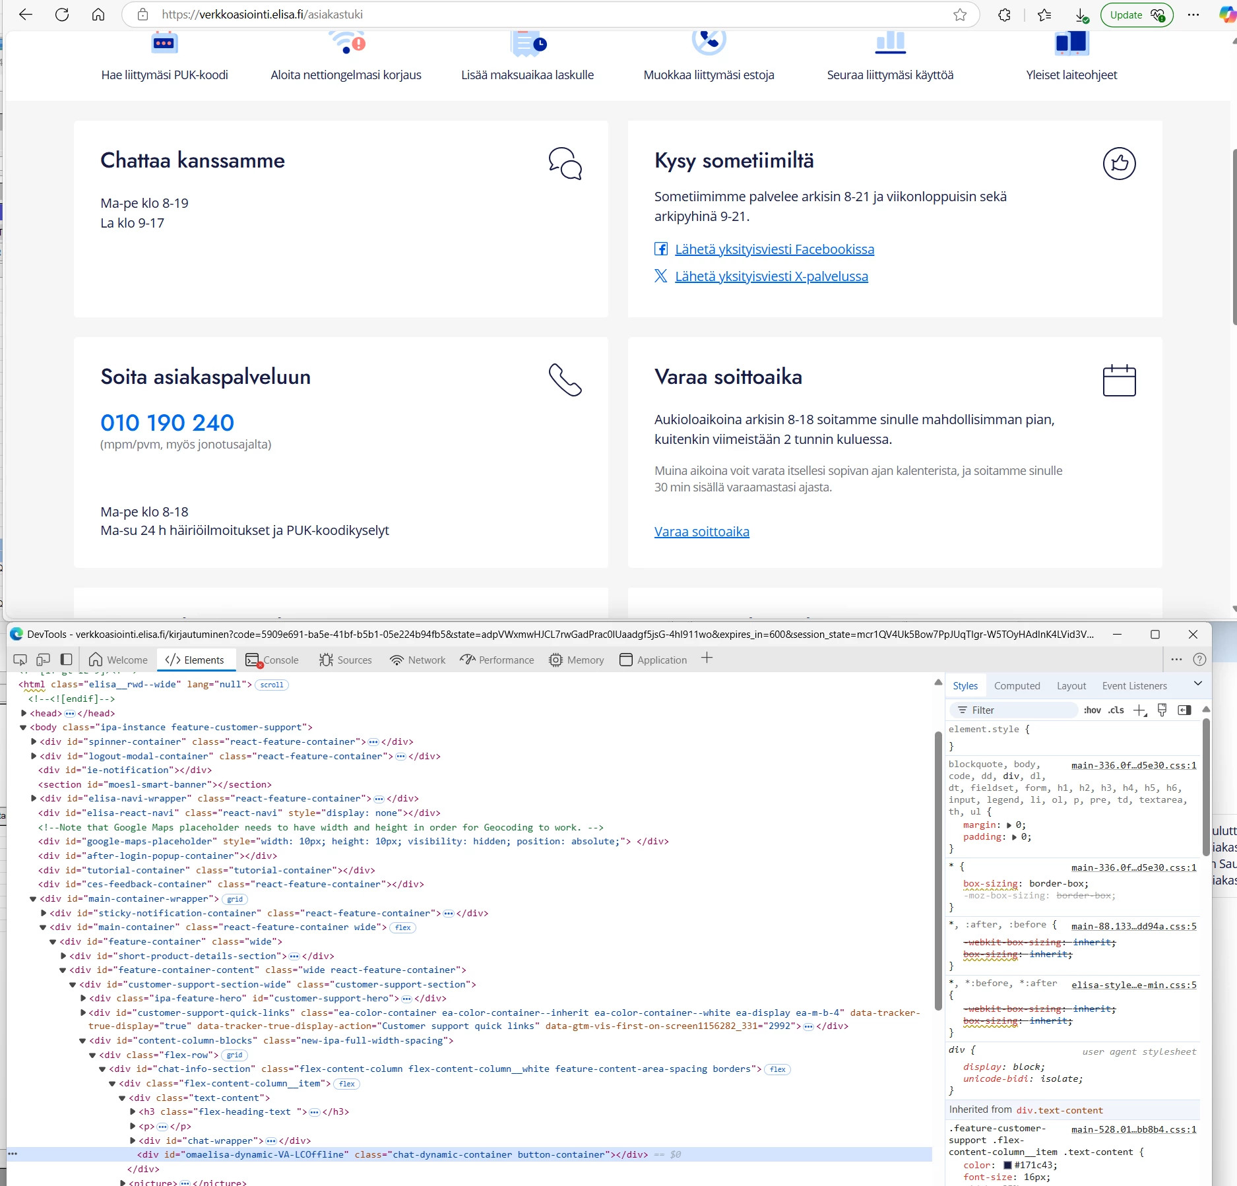Expand the chat-wrapper div node
Image resolution: width=1237 pixels, height=1186 pixels.
pyautogui.click(x=133, y=1140)
